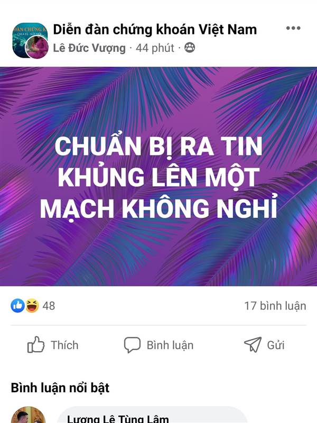Tap the group privacy members icon
This screenshot has width=317, height=423.
point(190,48)
